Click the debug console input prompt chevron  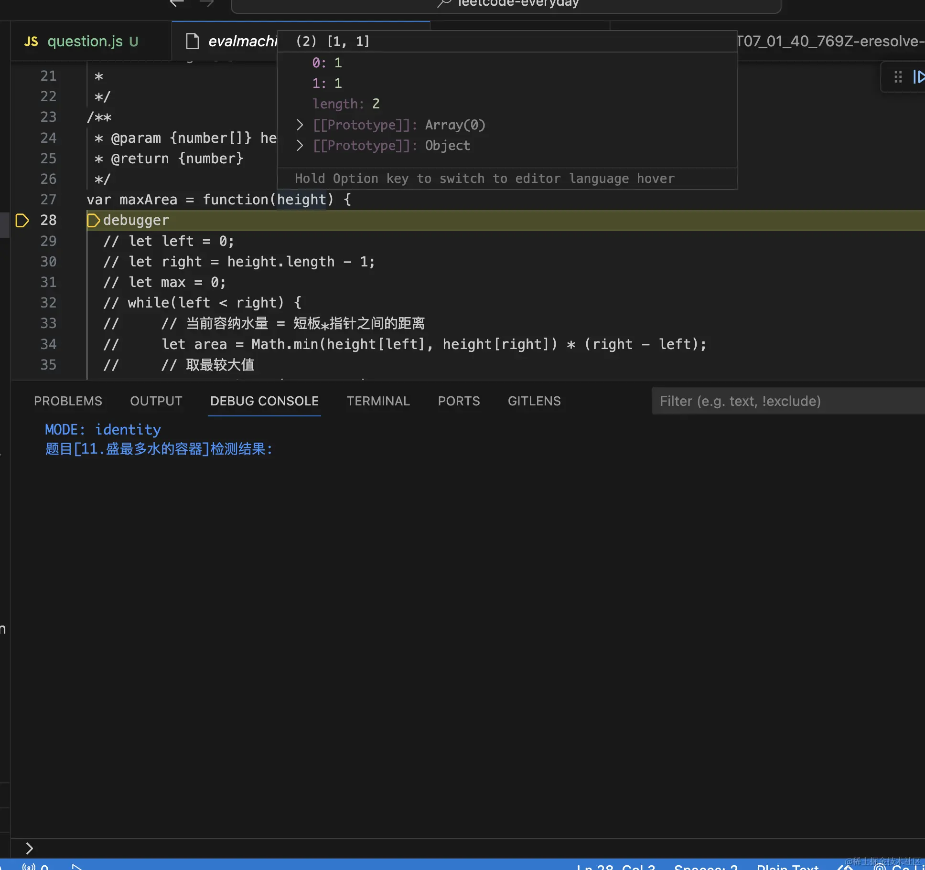tap(30, 849)
